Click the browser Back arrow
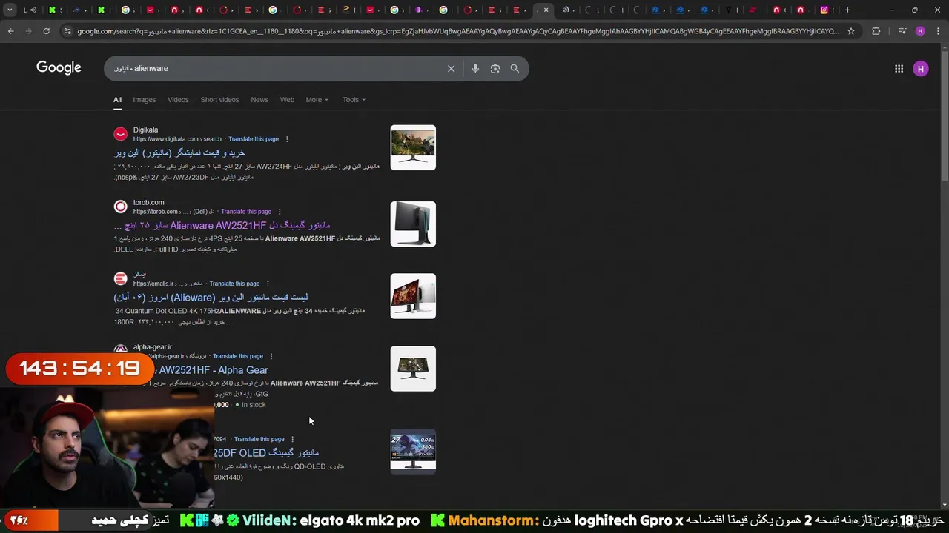The image size is (949, 533). pyautogui.click(x=10, y=31)
